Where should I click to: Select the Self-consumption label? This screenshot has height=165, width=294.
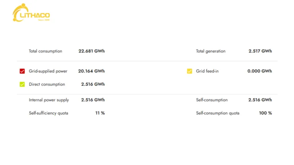(x=212, y=100)
